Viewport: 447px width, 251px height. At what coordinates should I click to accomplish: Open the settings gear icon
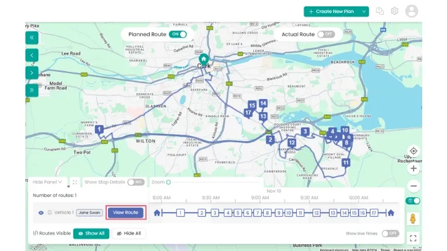tap(394, 11)
